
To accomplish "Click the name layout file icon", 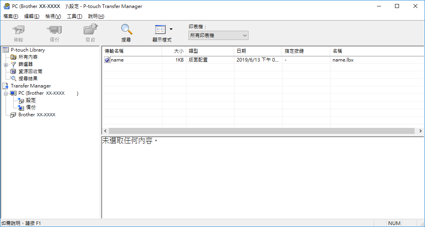I will (x=107, y=60).
